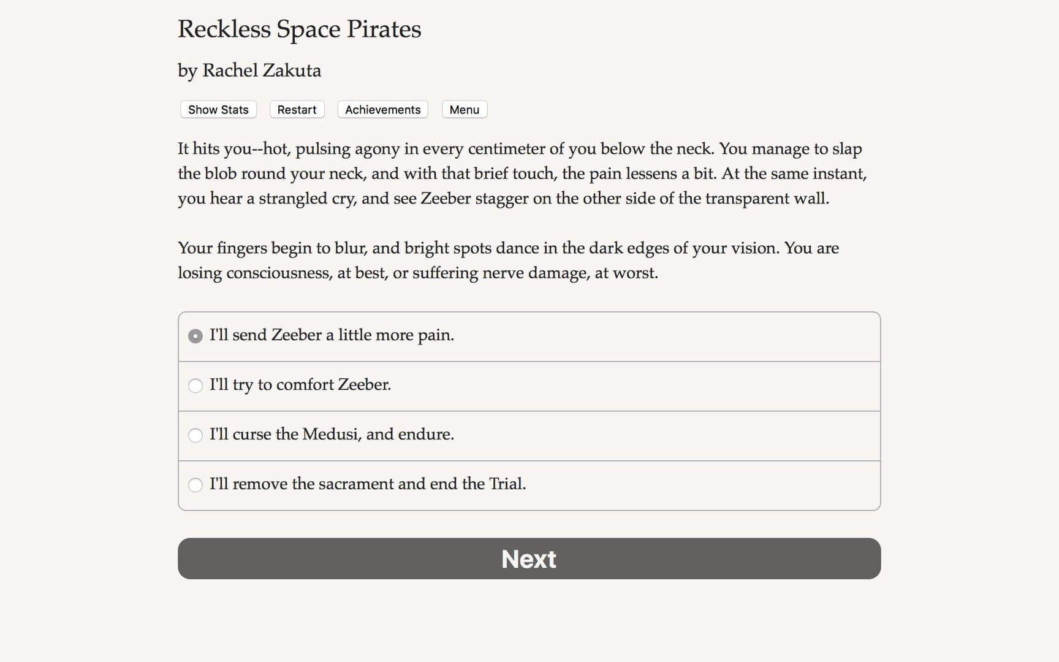This screenshot has height=662, width=1059.
Task: Click the comfort Zeeber choice label
Action: [x=300, y=385]
